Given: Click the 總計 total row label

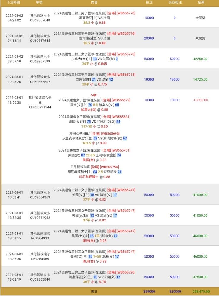Looking at the screenshot, I should click(94, 292).
